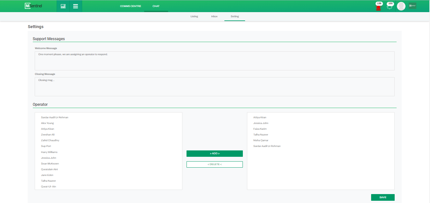Image resolution: width=430 pixels, height=203 pixels.
Task: Click the small company logo at top right
Action: [x=412, y=6]
